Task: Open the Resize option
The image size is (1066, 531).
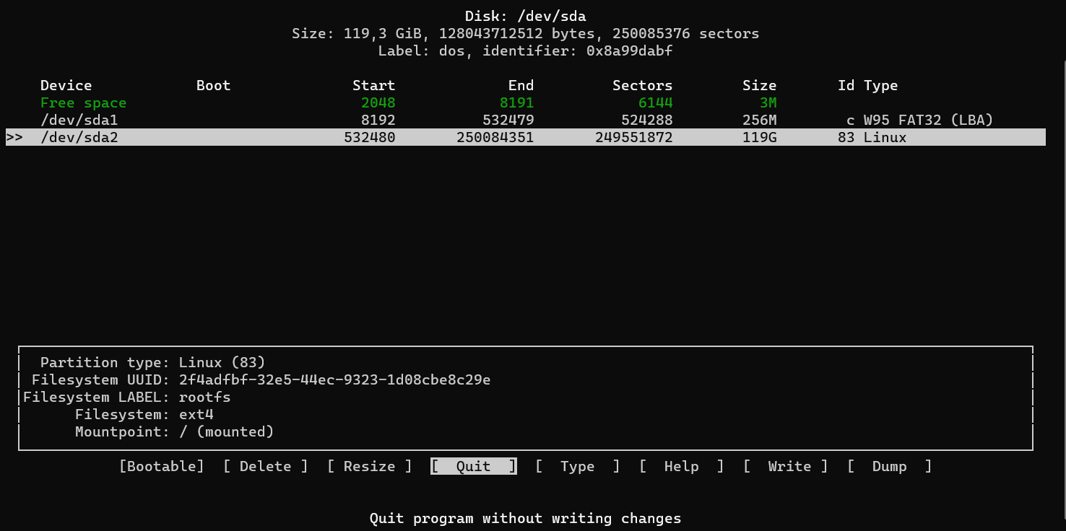Action: click(x=368, y=466)
